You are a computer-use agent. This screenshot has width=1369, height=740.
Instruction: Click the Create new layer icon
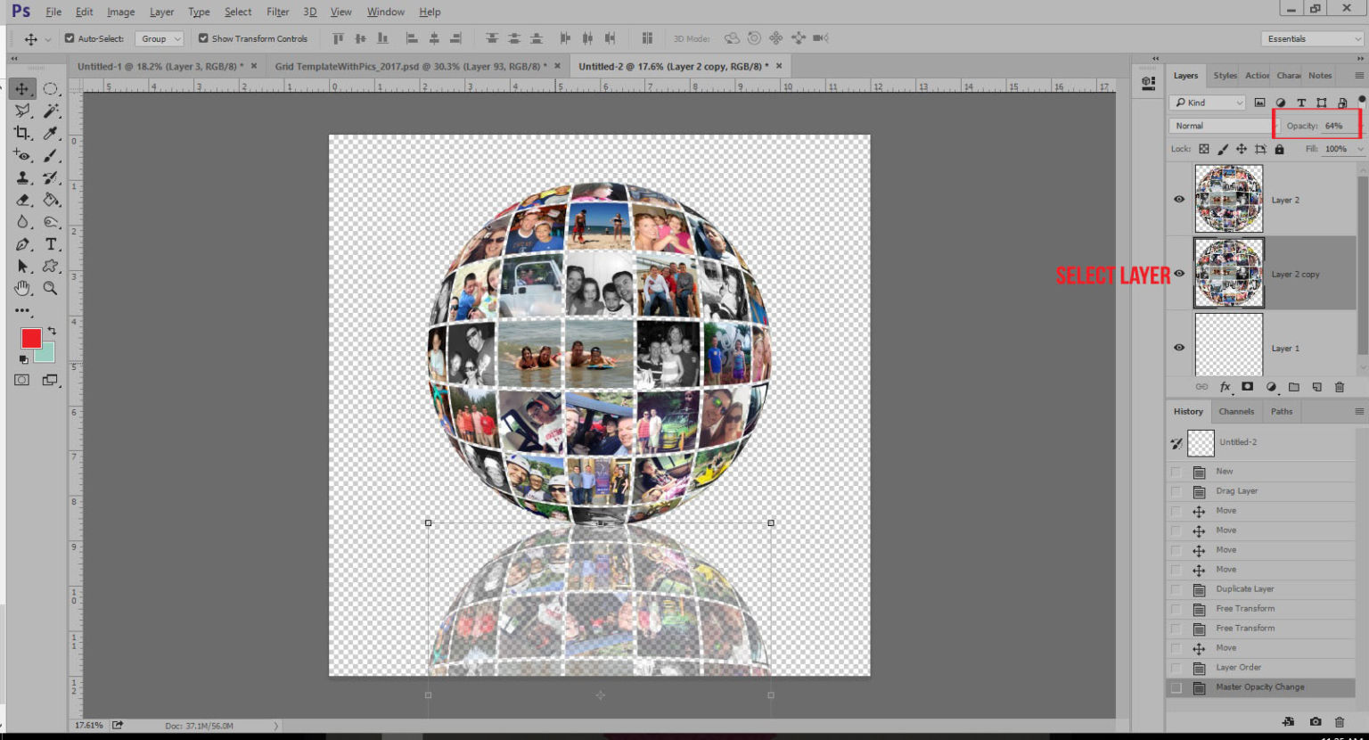[1316, 386]
